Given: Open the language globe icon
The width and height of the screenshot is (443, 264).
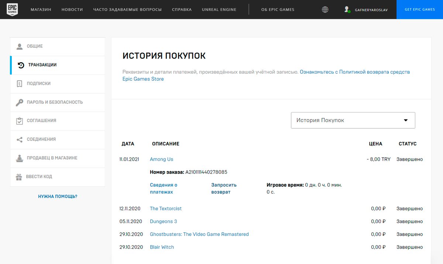Looking at the screenshot, I should point(325,10).
